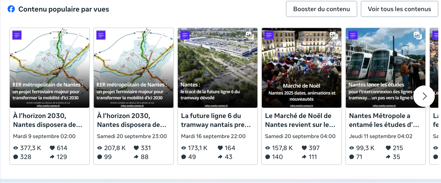The width and height of the screenshot is (441, 183).
Task: Click the eye icon showing 99,3 K views
Action: [351, 148]
